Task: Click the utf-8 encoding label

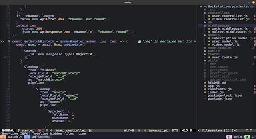Action: [129, 130]
